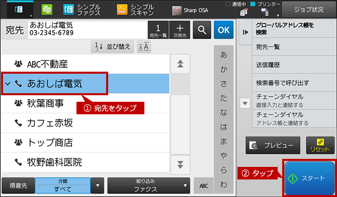Launch Sharp OSA from top bar
Screen dimensions: 337x197
pos(190,11)
